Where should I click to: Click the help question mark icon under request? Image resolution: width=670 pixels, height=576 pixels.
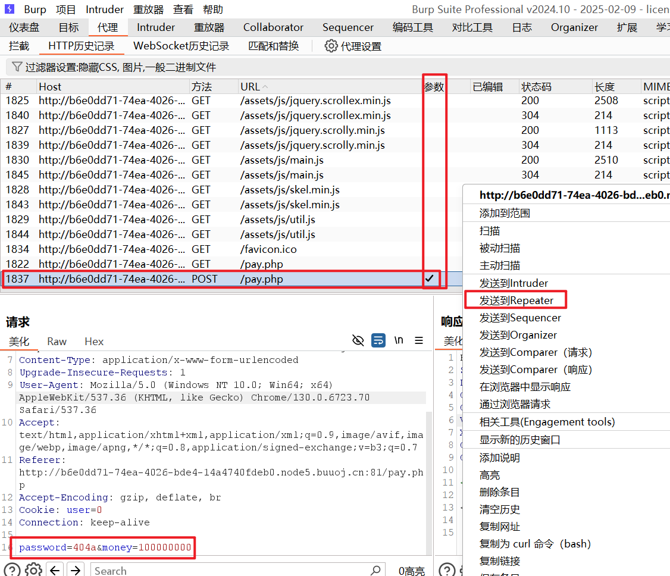12,570
